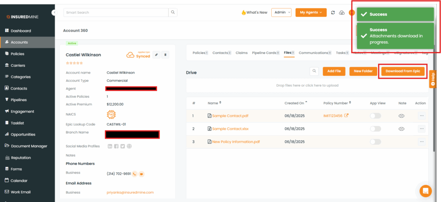The height and width of the screenshot is (202, 441).
Task: Open the Twitter social profile icon
Action: tap(123, 146)
